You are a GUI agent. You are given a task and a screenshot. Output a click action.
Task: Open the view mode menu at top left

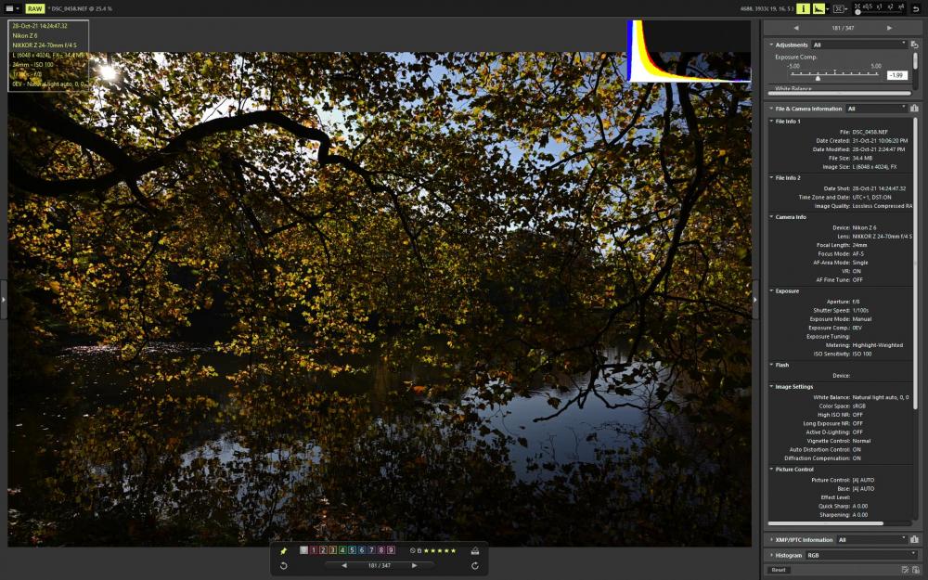[x=12, y=9]
